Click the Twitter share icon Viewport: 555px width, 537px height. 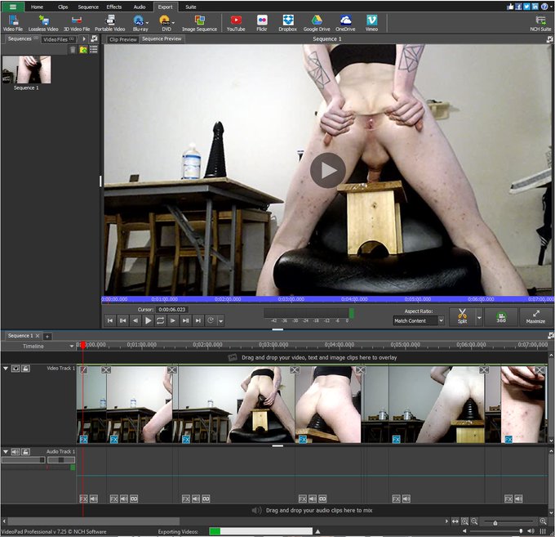click(526, 7)
